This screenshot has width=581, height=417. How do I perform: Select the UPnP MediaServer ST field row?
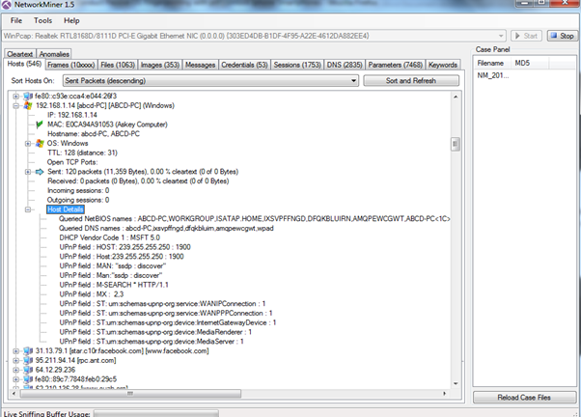pos(152,342)
